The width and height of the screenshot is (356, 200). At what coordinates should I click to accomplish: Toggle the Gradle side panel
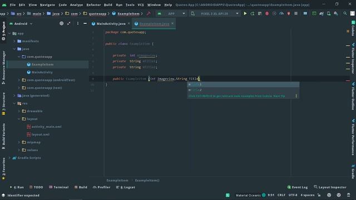[x=353, y=172]
